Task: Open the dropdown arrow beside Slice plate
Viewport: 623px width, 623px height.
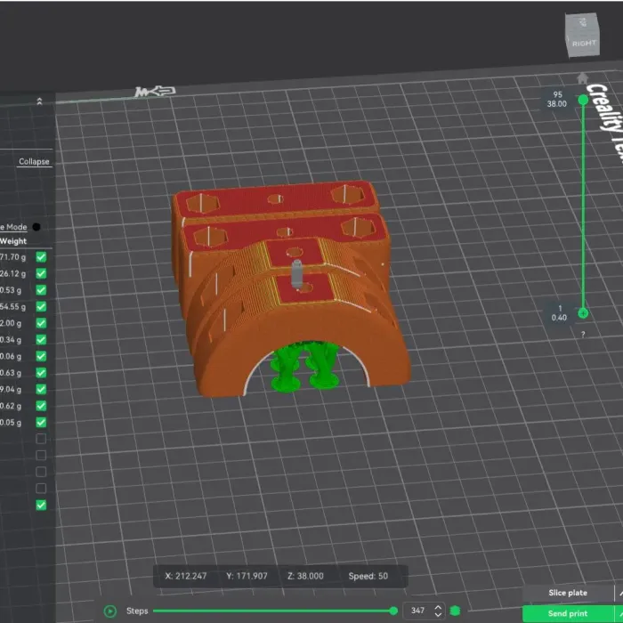Action: coord(619,593)
